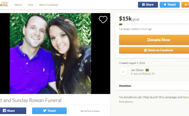189x116 pixels.
Task: Click the Jen Bolen organizer name
Action: [x=137, y=70]
